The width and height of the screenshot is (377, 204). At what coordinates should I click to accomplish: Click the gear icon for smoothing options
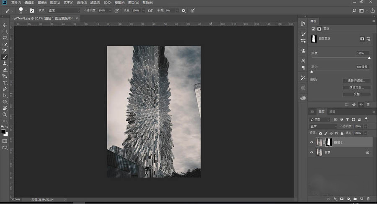(183, 10)
